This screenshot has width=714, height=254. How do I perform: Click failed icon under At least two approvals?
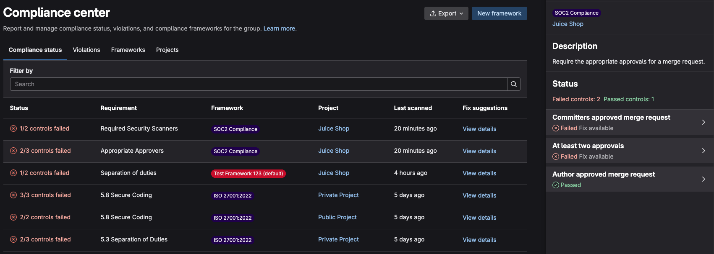556,157
